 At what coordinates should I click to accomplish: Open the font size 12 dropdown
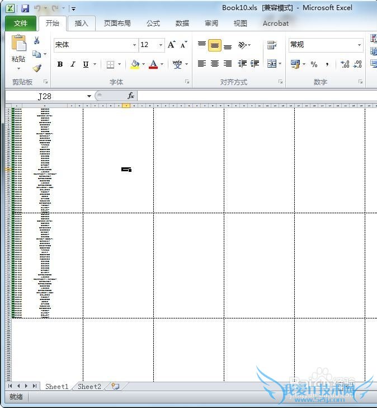click(x=161, y=45)
